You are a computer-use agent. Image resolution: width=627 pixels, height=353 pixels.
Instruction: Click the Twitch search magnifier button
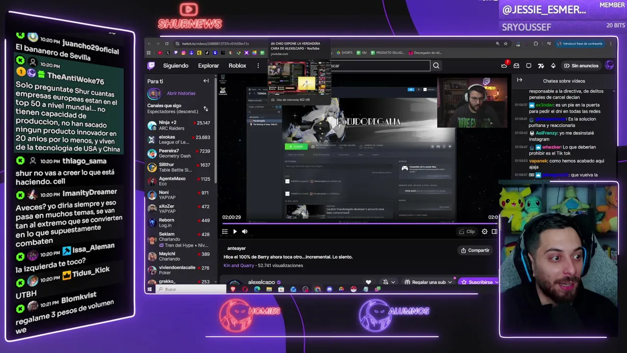(x=436, y=66)
